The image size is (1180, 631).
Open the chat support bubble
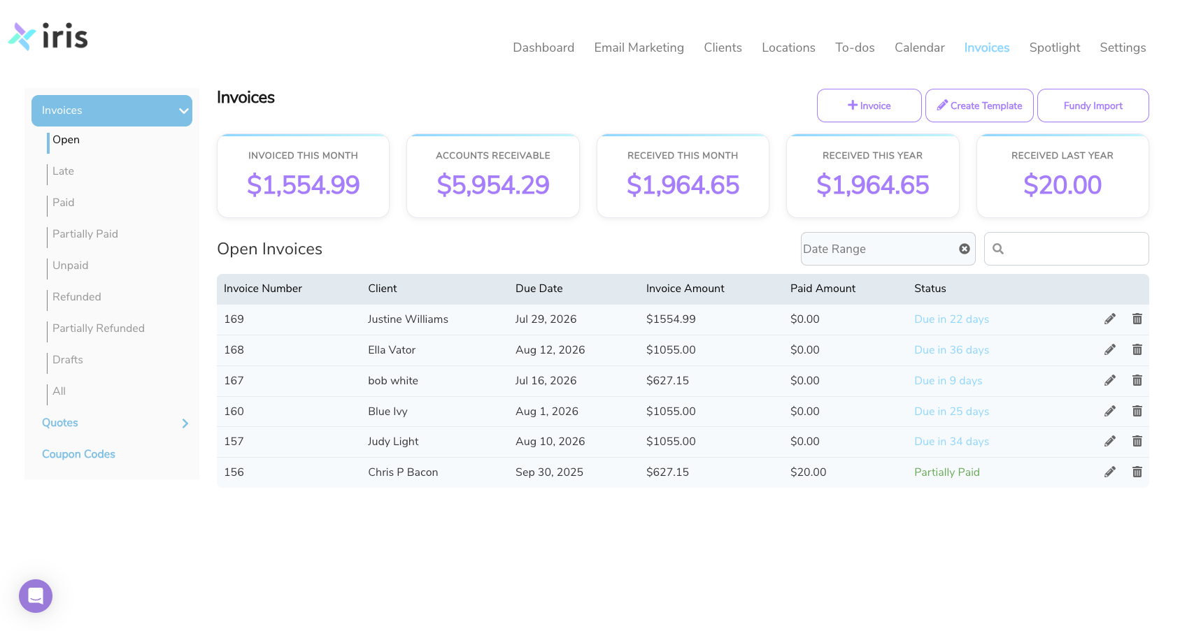pyautogui.click(x=36, y=596)
